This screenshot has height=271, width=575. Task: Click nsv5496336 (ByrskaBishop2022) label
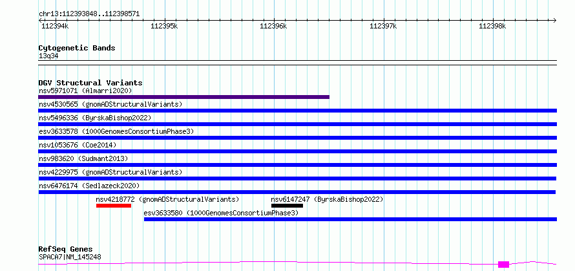(x=95, y=118)
